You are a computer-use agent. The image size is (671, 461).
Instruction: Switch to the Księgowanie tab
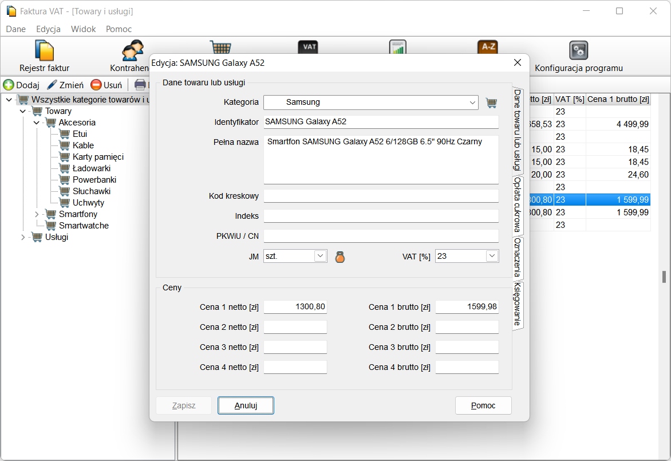pyautogui.click(x=518, y=304)
